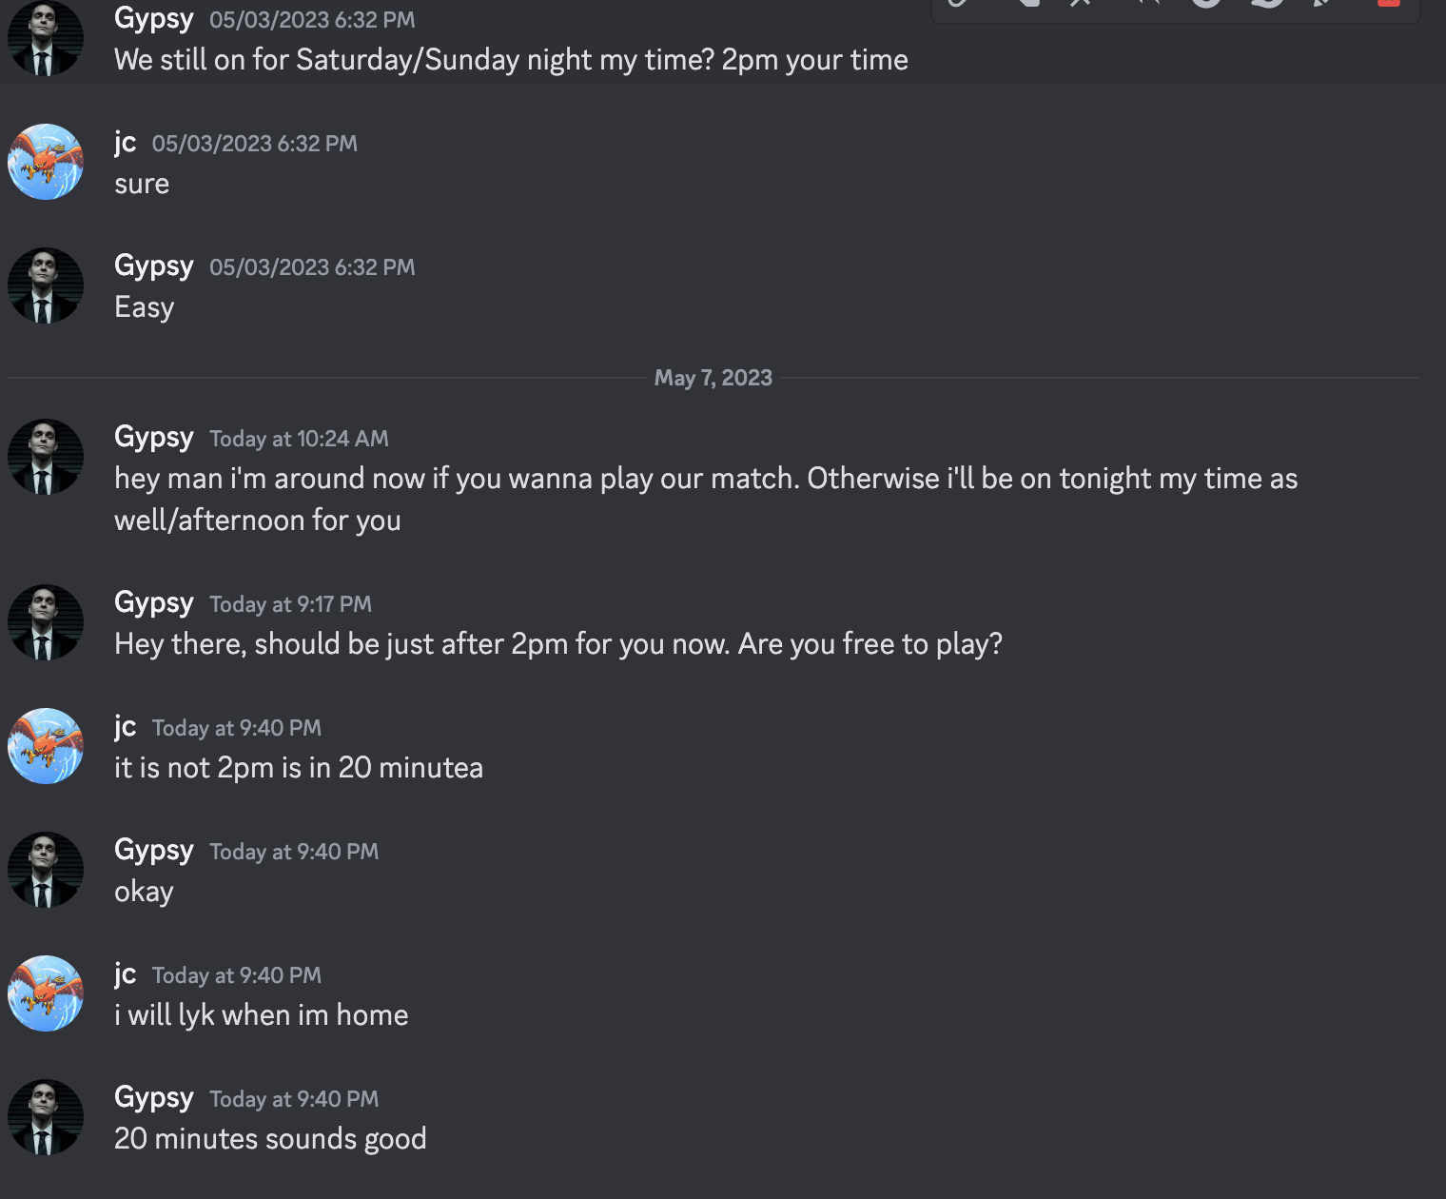1446x1199 pixels.
Task: Open jc's avatar next to "sure"
Action: pyautogui.click(x=46, y=162)
